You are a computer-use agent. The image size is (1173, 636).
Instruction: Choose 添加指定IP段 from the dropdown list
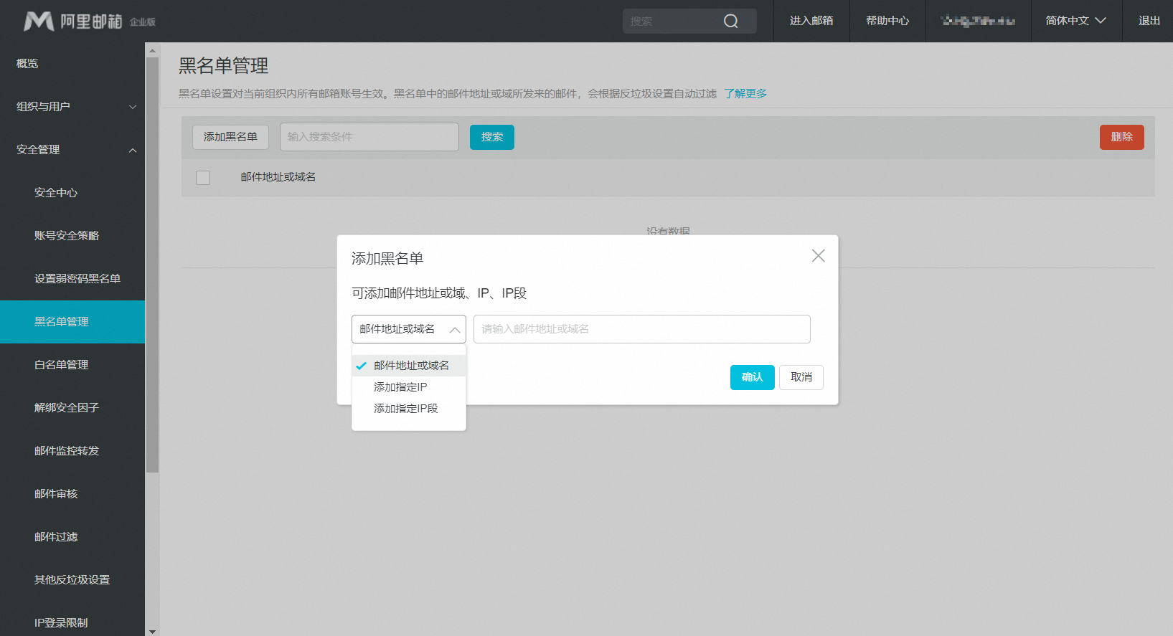tap(405, 409)
